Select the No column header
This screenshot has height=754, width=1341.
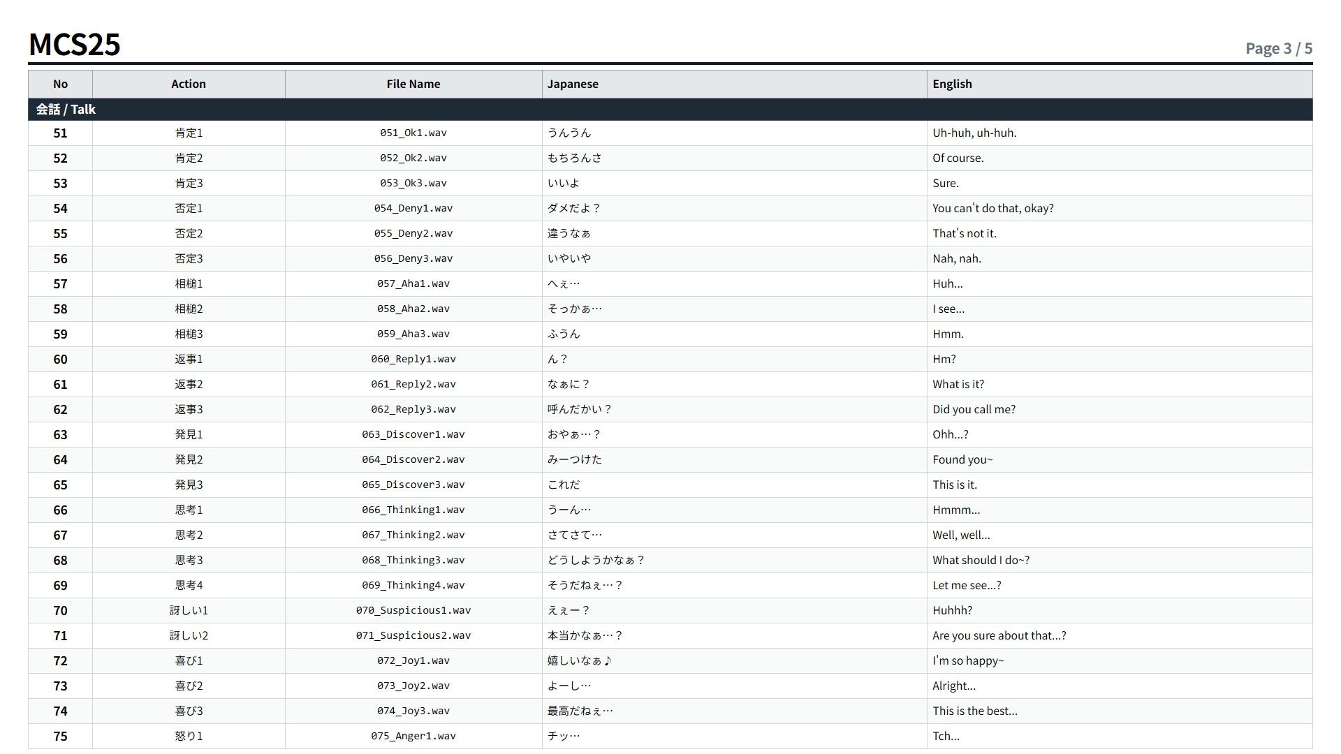(60, 84)
